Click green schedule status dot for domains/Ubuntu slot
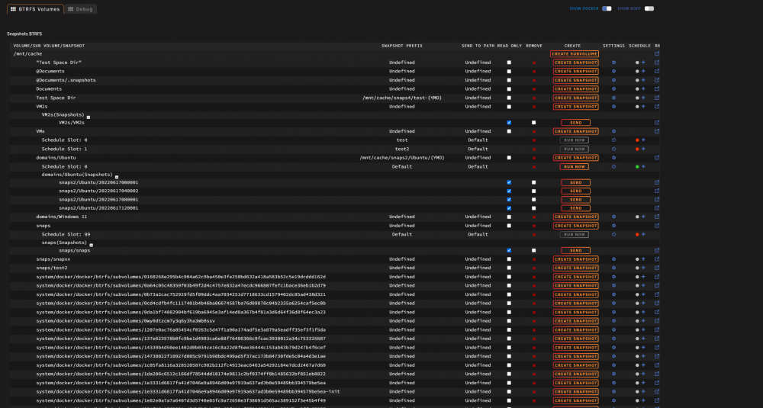Image resolution: width=763 pixels, height=408 pixels. (637, 167)
